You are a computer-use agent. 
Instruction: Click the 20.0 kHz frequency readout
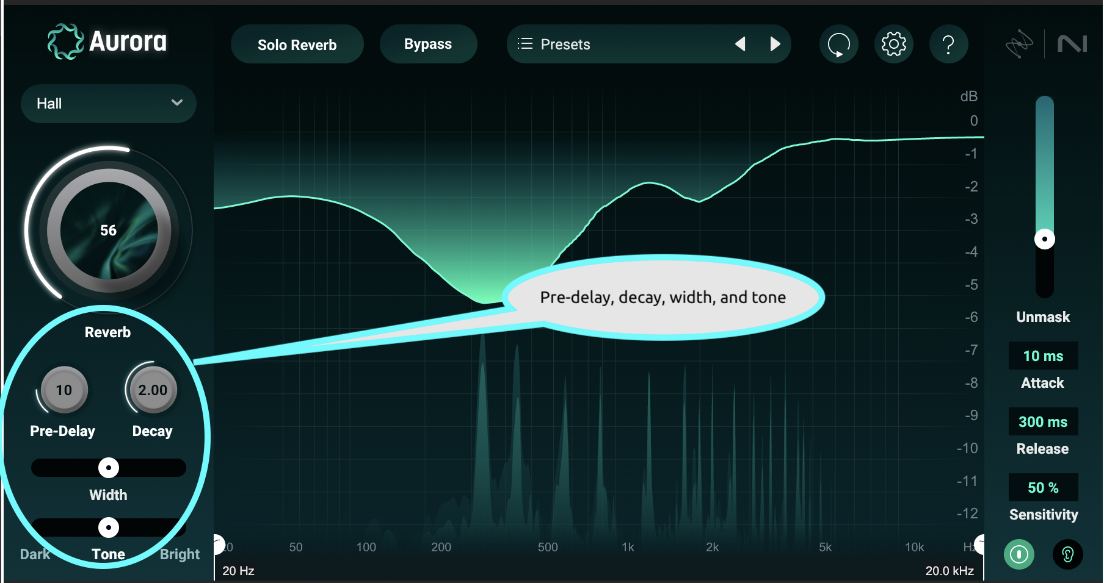[x=950, y=571]
